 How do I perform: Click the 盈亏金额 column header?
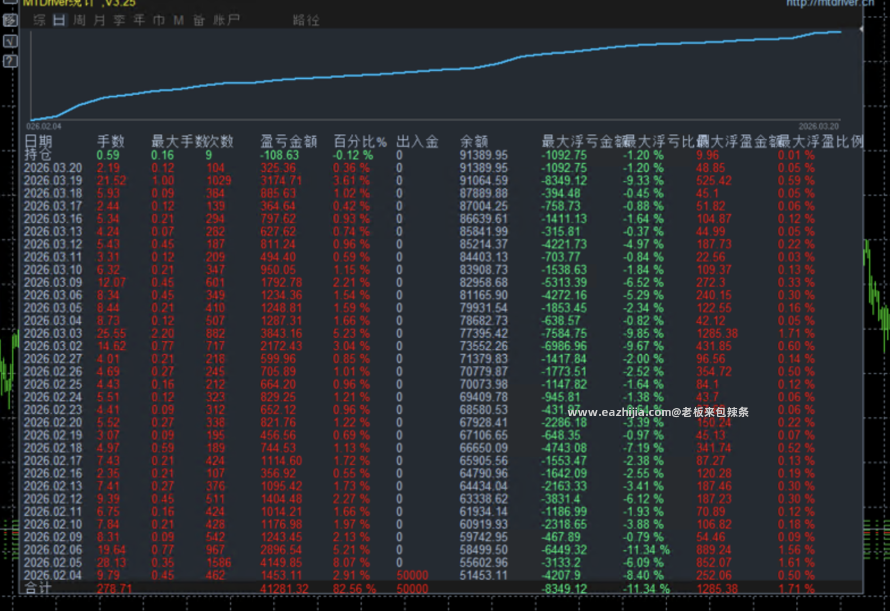pos(288,141)
